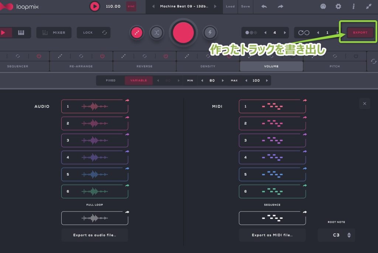Image resolution: width=378 pixels, height=253 pixels.
Task: Open the info icon
Action: point(354,6)
